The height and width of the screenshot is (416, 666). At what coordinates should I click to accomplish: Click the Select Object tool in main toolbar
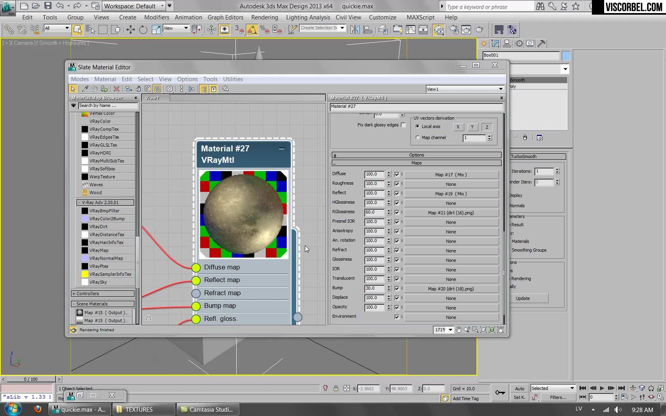[x=77, y=30]
